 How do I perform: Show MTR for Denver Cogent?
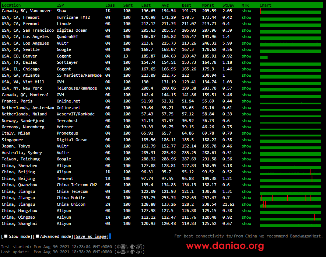[x=246, y=56]
